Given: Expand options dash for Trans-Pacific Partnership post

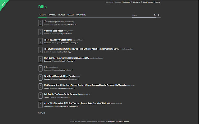Looking at the screenshot, I should coord(70,97).
